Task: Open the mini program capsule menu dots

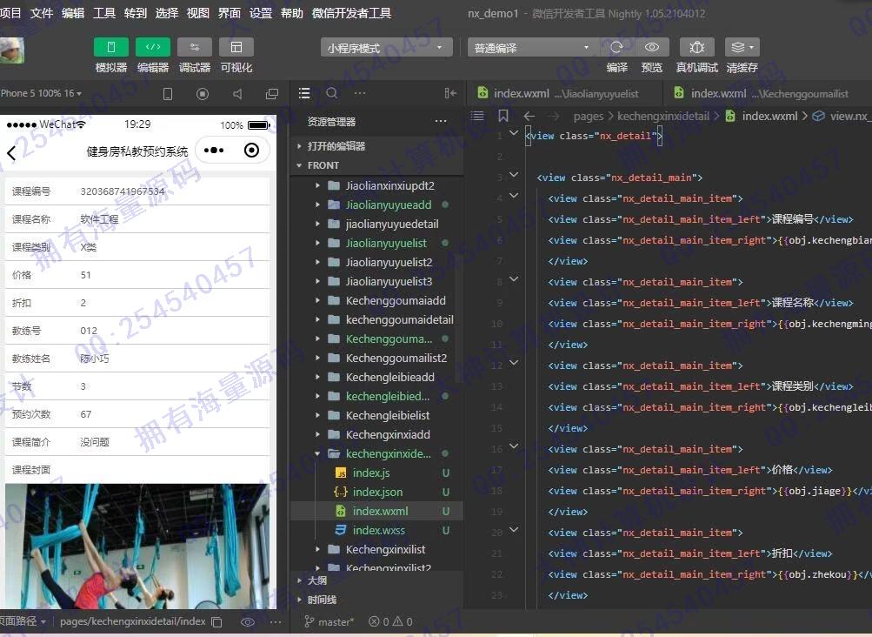Action: pos(214,151)
